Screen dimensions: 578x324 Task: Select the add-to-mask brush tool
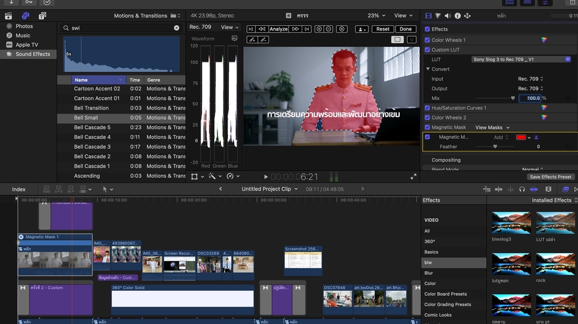point(252,40)
